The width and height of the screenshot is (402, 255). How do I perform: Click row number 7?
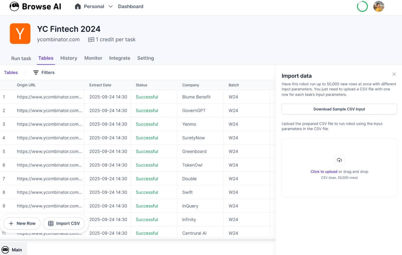[4, 179]
